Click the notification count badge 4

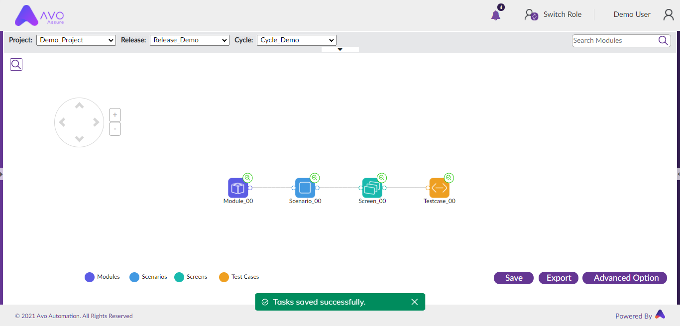coord(501,7)
